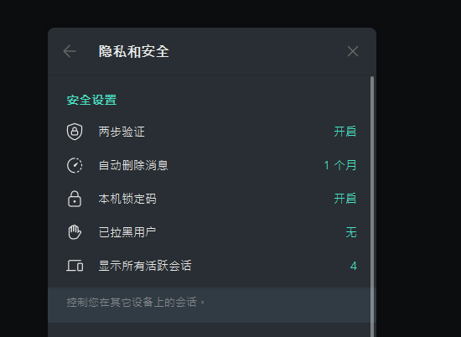Click the 隐私和安全 panel title

click(x=134, y=52)
